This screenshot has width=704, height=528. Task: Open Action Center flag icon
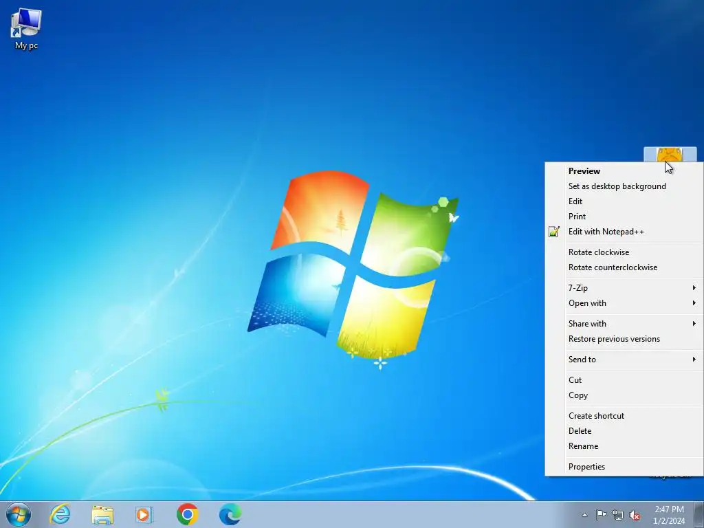tap(601, 515)
